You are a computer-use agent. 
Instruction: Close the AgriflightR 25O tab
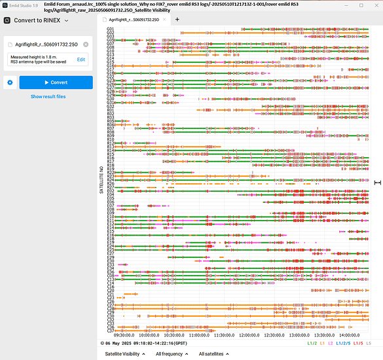[164, 20]
